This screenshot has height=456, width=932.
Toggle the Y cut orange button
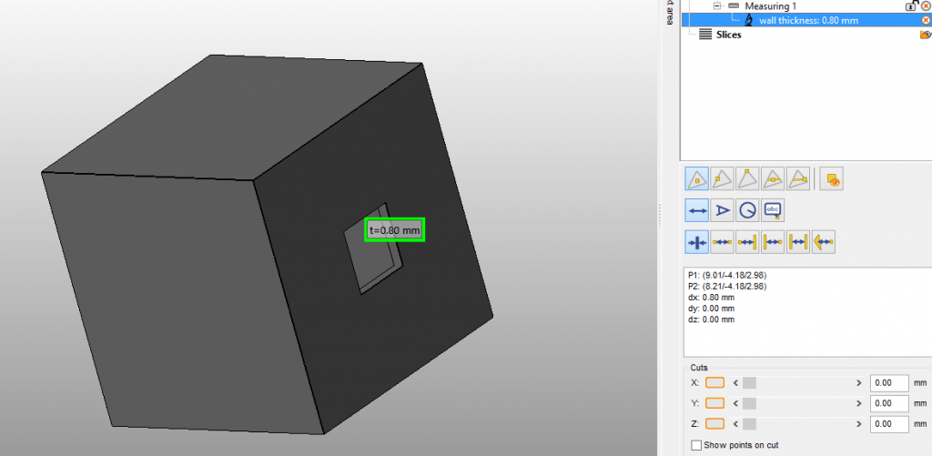(x=714, y=403)
